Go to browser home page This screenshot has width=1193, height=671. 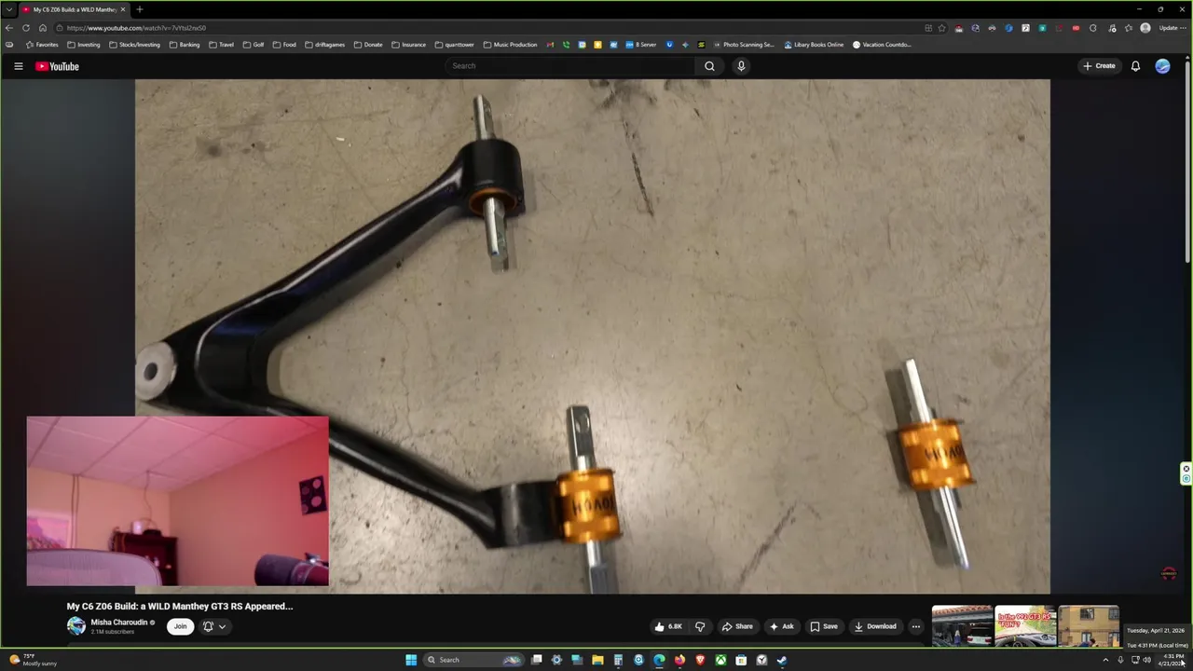pos(42,28)
